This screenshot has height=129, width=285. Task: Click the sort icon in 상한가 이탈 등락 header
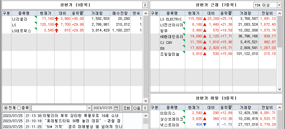pyautogui.click(x=230, y=107)
